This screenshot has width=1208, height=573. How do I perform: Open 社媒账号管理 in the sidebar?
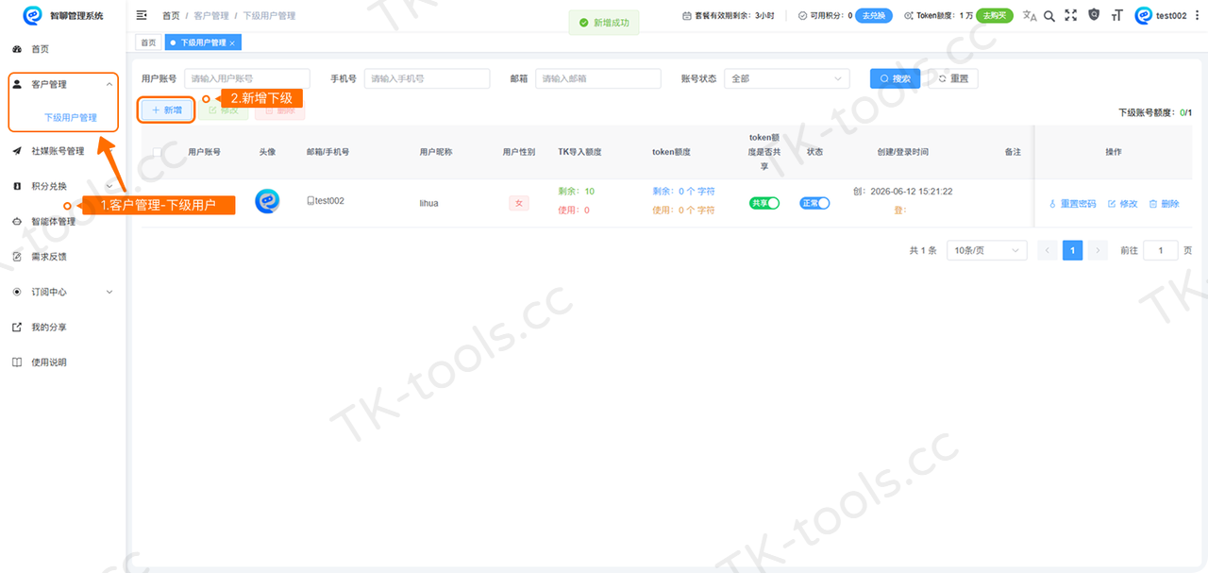[x=63, y=150]
